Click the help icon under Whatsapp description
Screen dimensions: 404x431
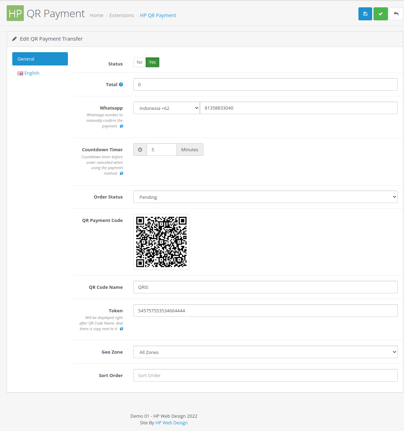(121, 126)
